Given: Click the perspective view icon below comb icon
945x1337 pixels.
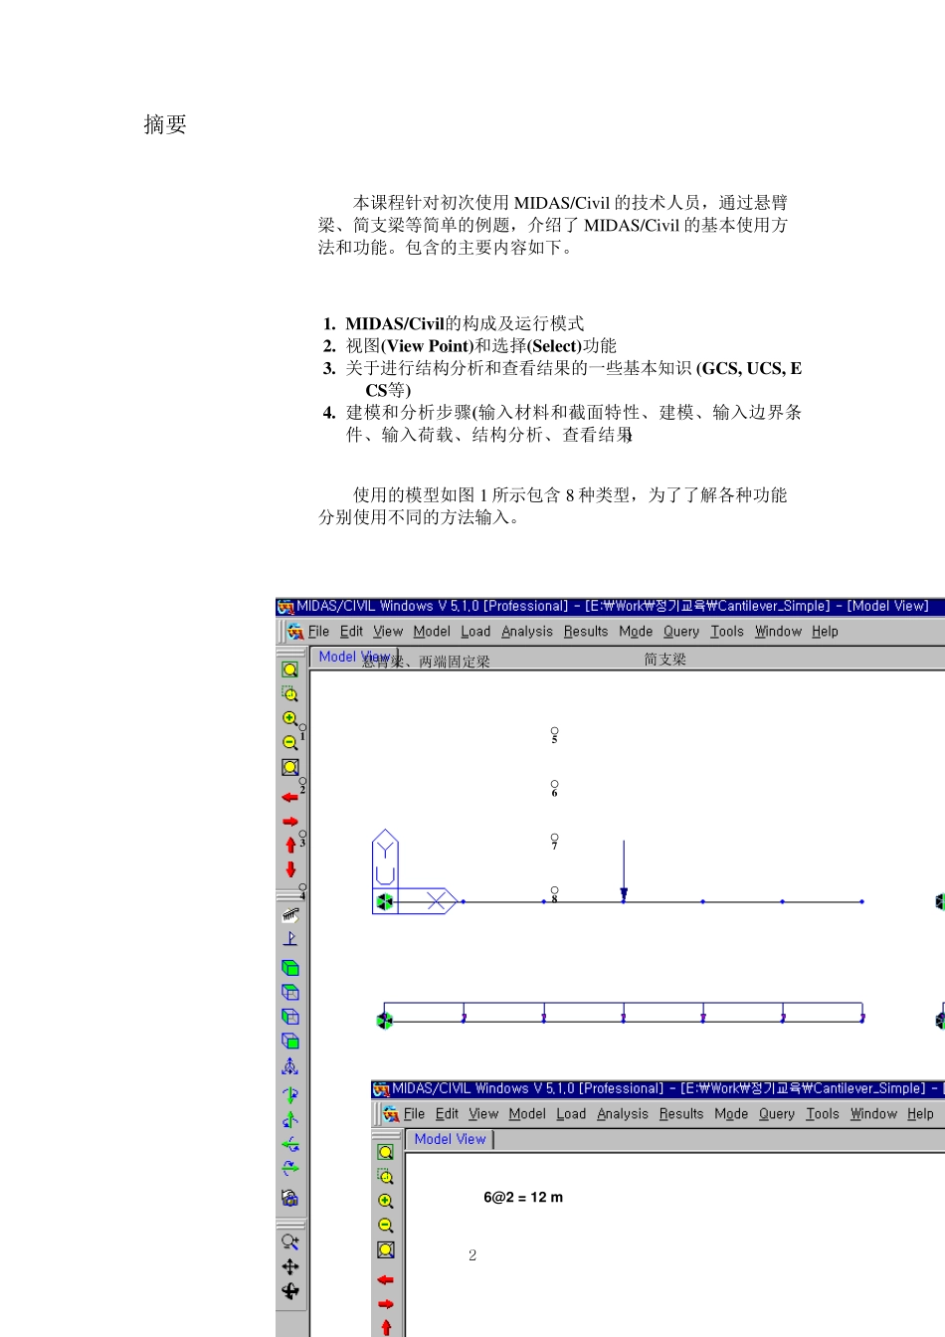Looking at the screenshot, I should pos(289,938).
